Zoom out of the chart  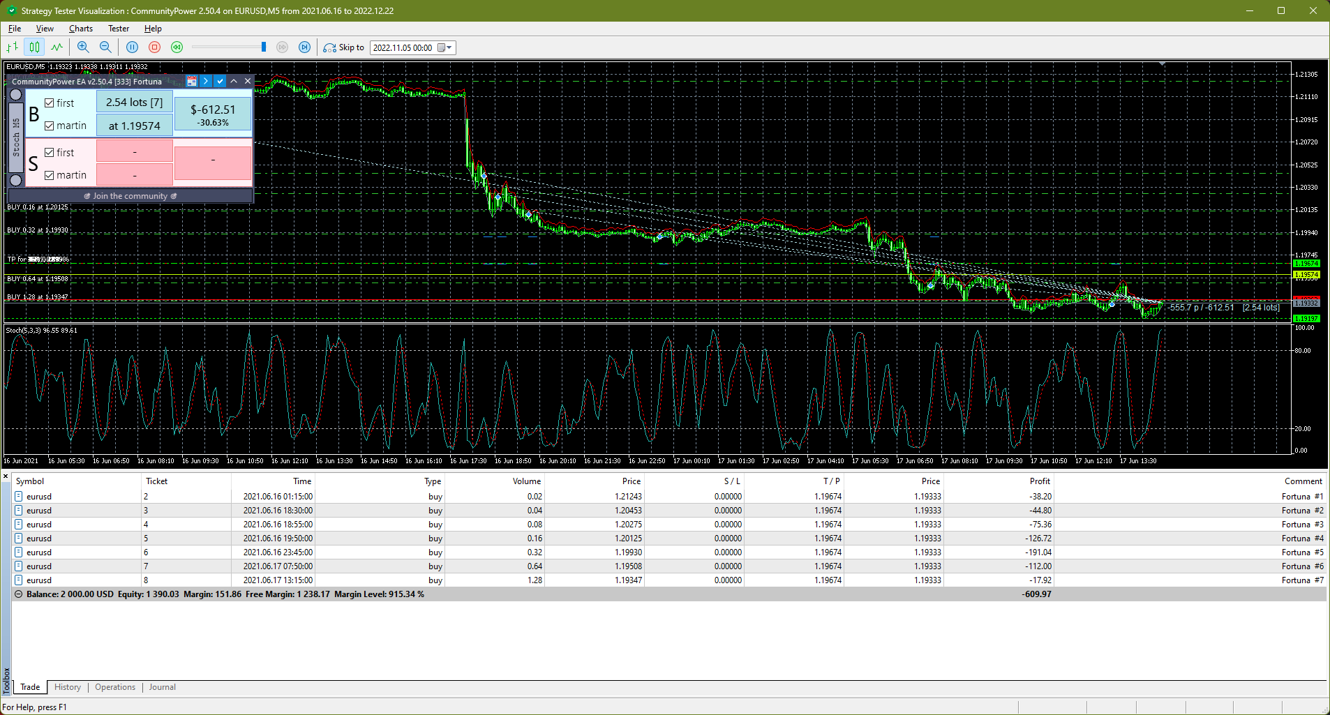click(x=105, y=47)
